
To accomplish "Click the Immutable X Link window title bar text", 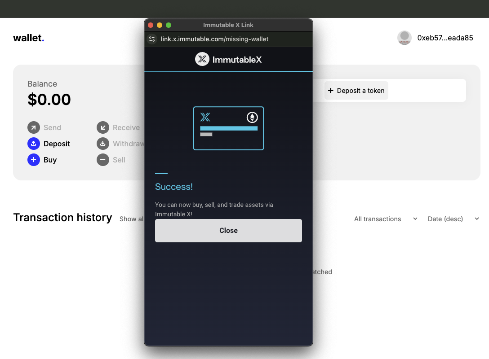I will [228, 25].
